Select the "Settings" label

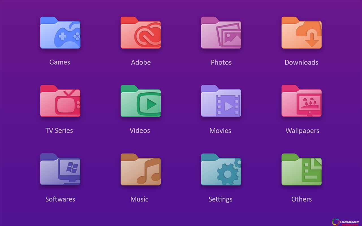(x=221, y=199)
